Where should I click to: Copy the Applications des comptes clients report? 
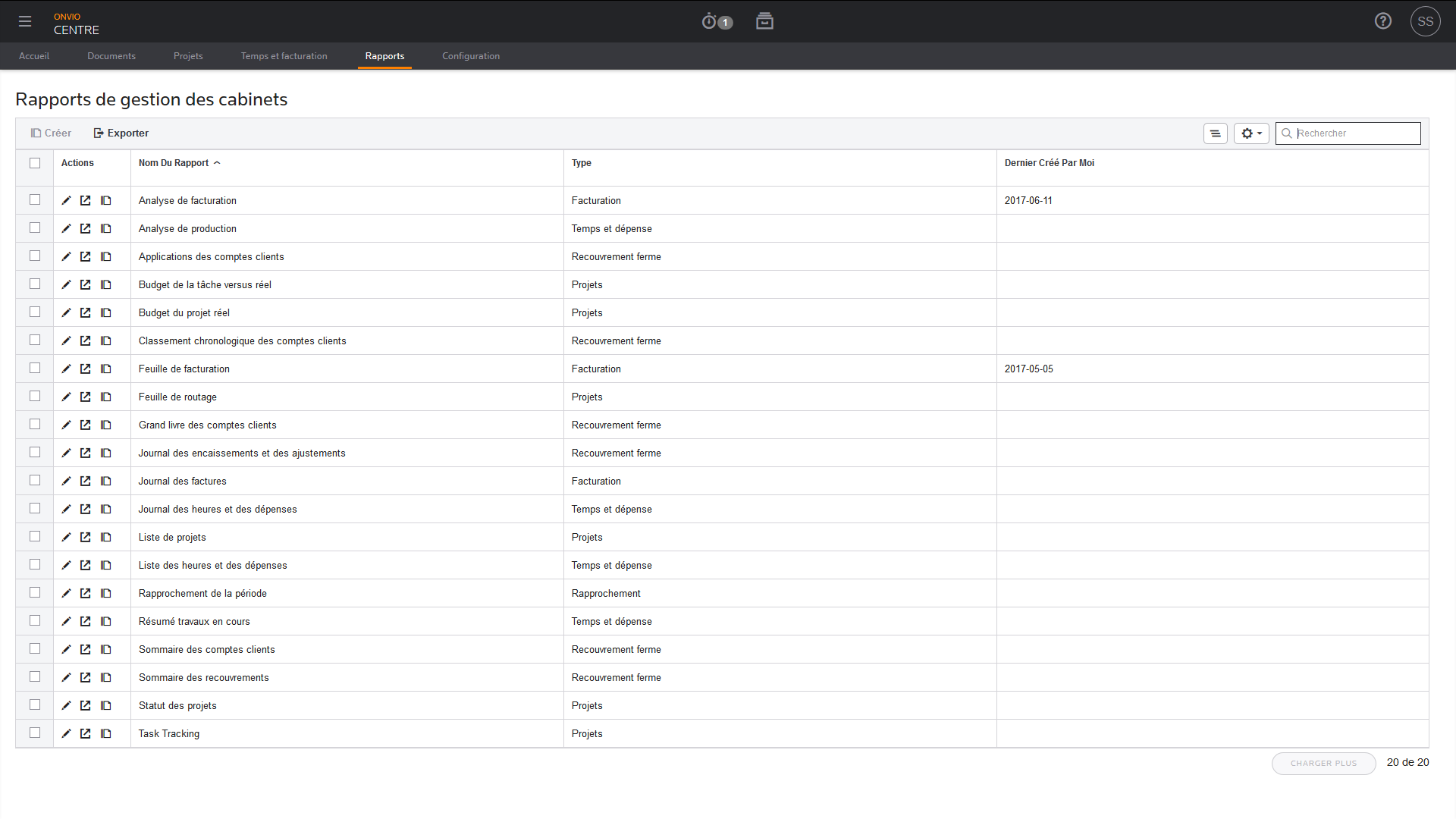coord(106,256)
